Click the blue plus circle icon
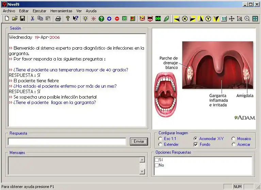The width and height of the screenshot is (261, 190). pyautogui.click(x=109, y=19)
